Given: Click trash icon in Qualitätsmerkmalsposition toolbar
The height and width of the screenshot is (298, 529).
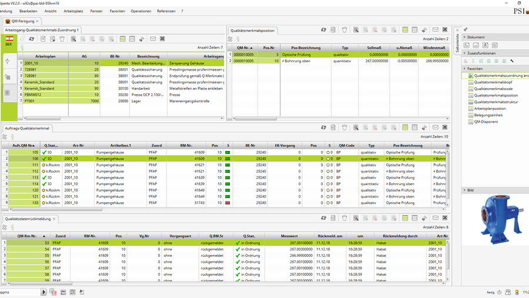Looking at the screenshot, I should (344, 29).
